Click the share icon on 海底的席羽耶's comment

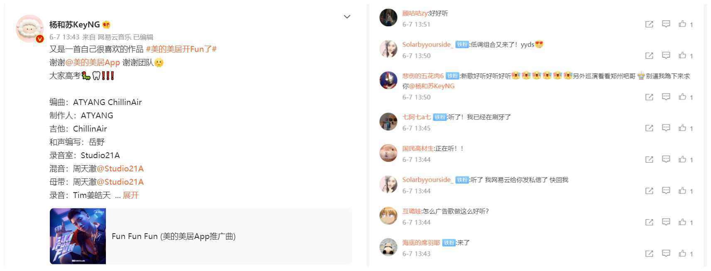pyautogui.click(x=648, y=253)
